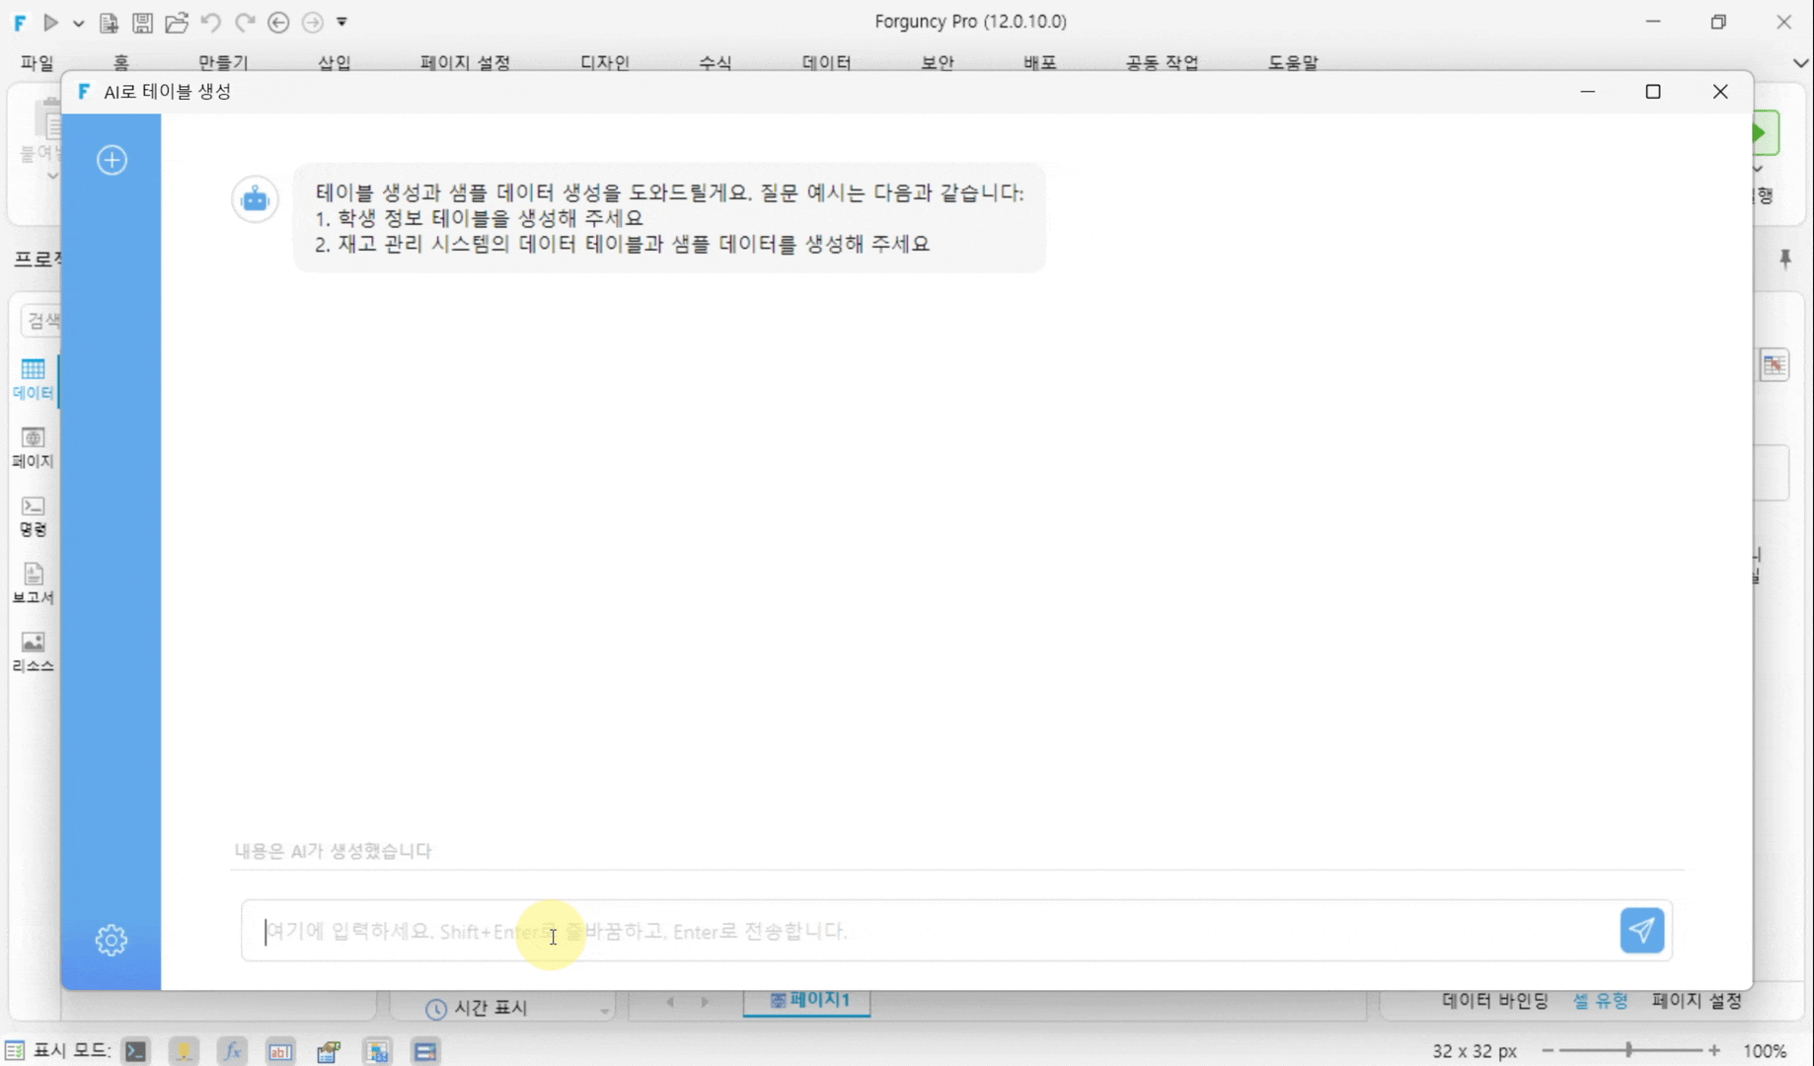Open the 데이터 ribbon tab
Viewport: 1814px width, 1066px height.
tap(826, 62)
